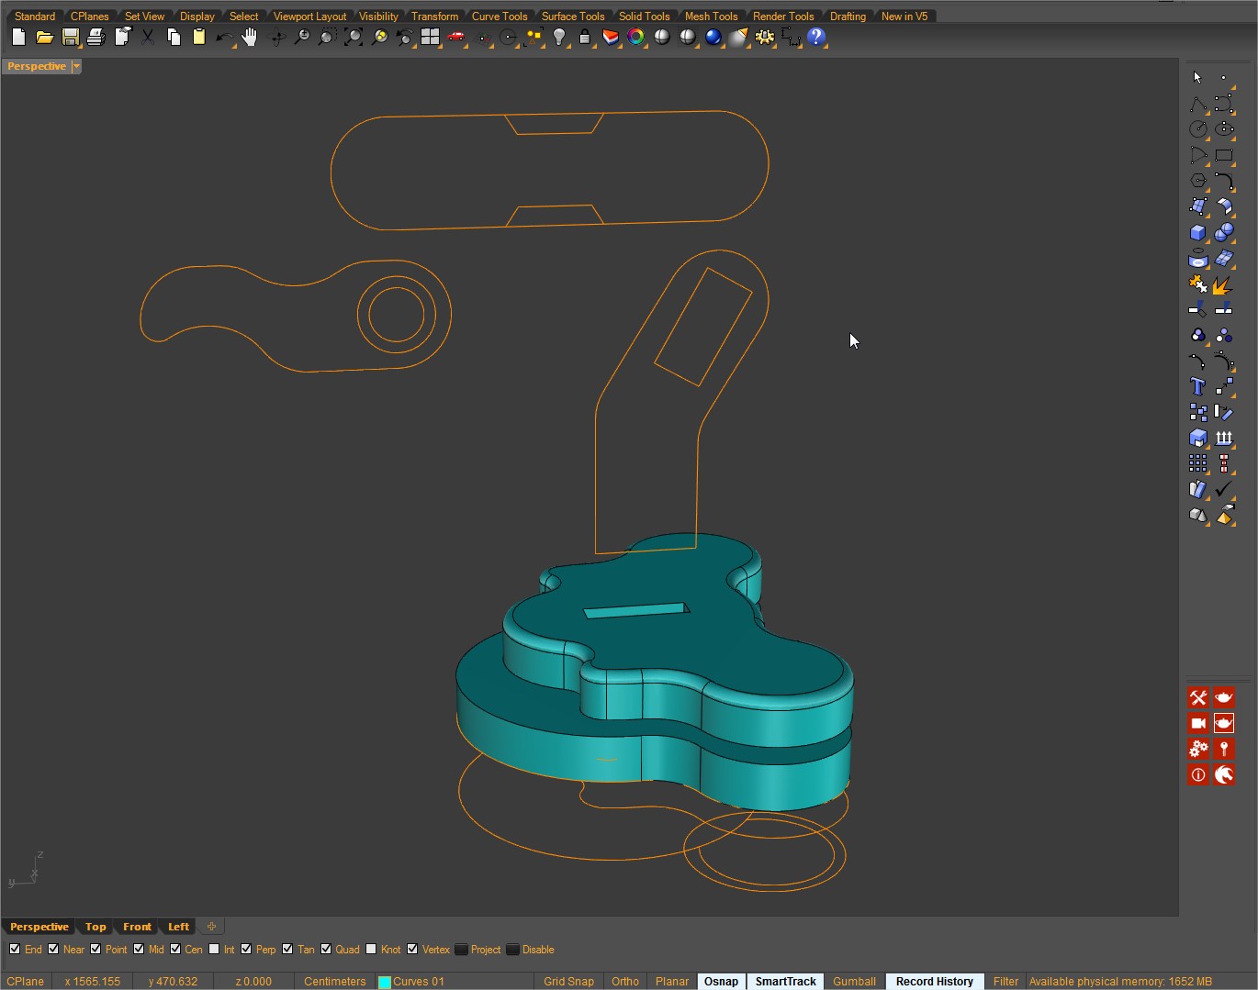Open the Centimeters units menu
Viewport: 1258px width, 990px height.
click(334, 981)
